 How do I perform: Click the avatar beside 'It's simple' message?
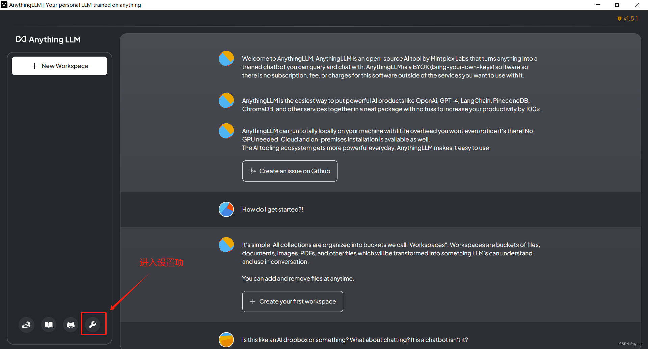(x=226, y=245)
